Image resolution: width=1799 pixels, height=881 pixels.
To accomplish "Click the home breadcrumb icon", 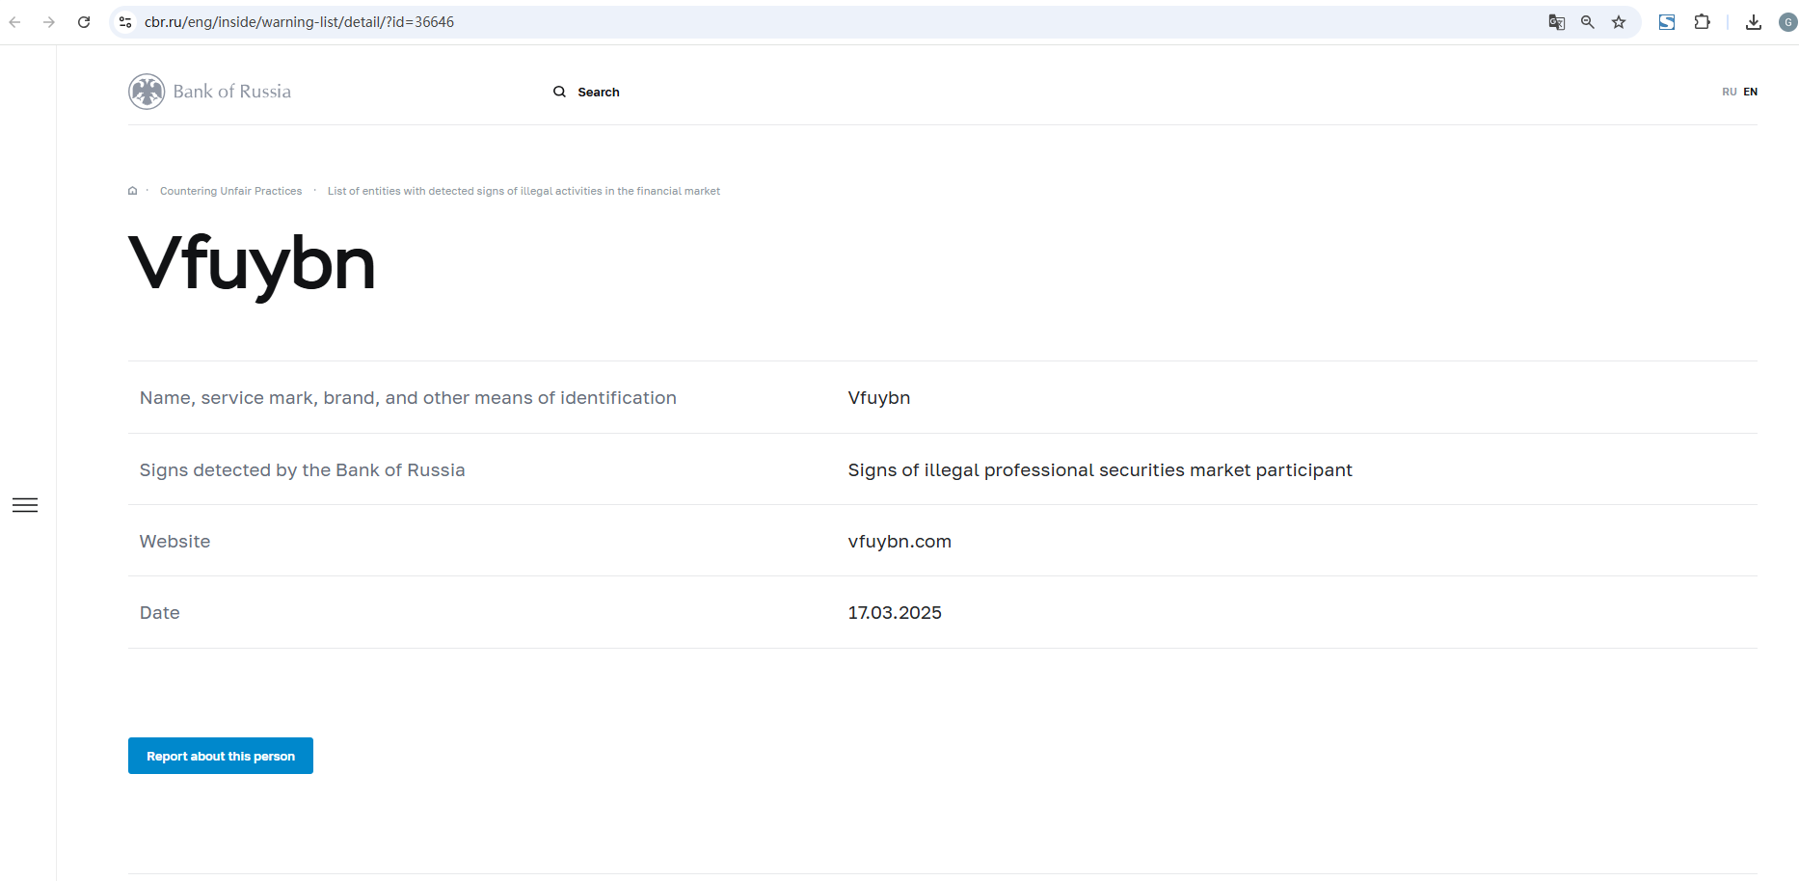I will (133, 191).
